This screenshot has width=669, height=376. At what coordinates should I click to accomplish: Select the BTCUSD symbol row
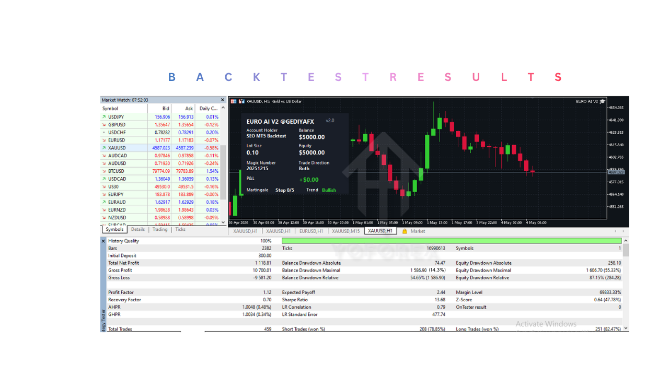click(x=160, y=171)
